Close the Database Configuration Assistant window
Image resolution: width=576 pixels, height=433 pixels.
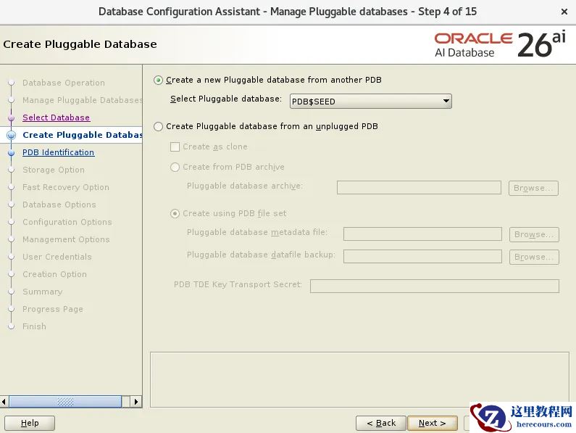click(x=564, y=12)
